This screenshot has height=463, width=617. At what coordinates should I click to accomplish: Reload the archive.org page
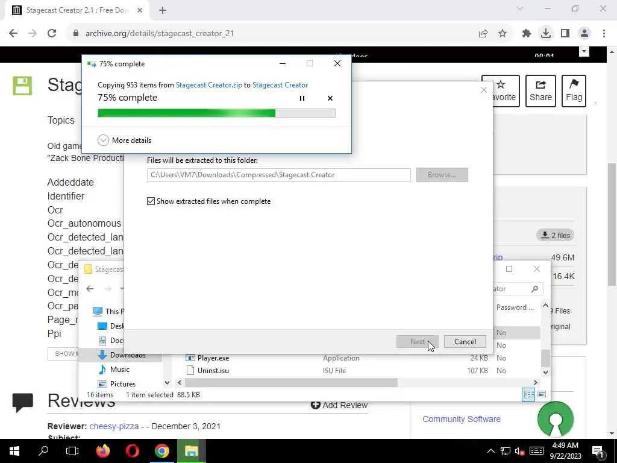point(52,34)
